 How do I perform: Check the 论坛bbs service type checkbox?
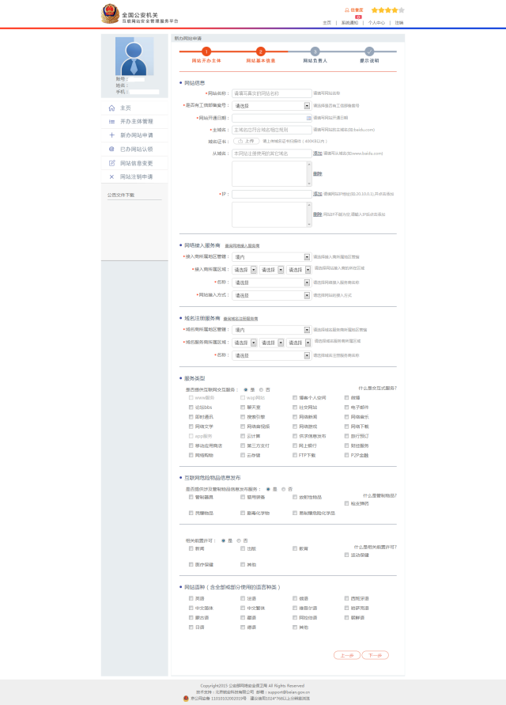click(x=191, y=407)
